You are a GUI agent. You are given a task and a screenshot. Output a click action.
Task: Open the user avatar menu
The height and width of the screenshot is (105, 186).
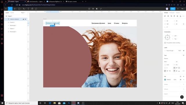coord(167,9)
